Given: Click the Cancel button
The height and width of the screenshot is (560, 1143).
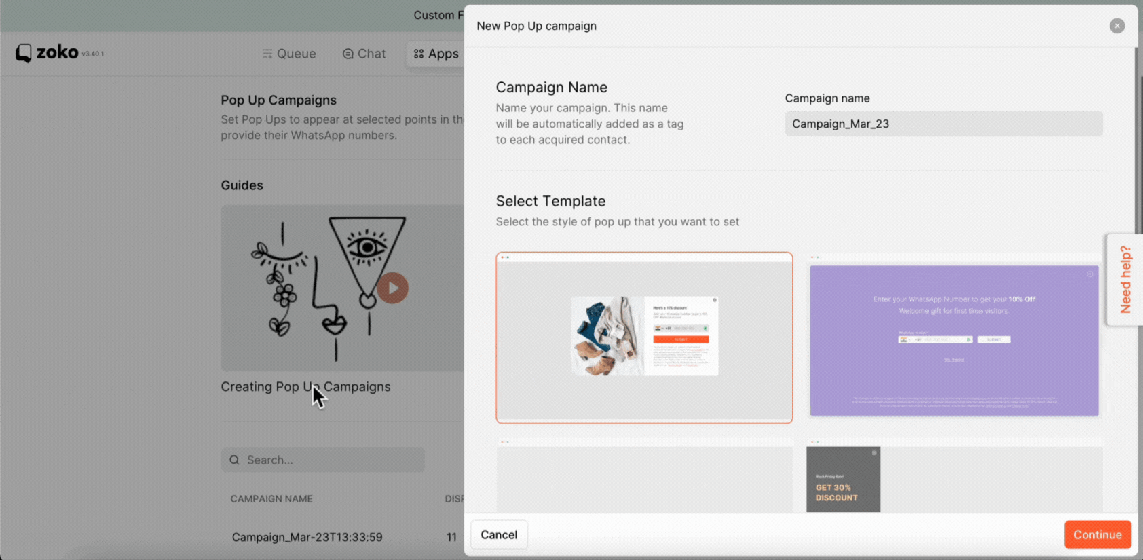Looking at the screenshot, I should click(x=499, y=535).
